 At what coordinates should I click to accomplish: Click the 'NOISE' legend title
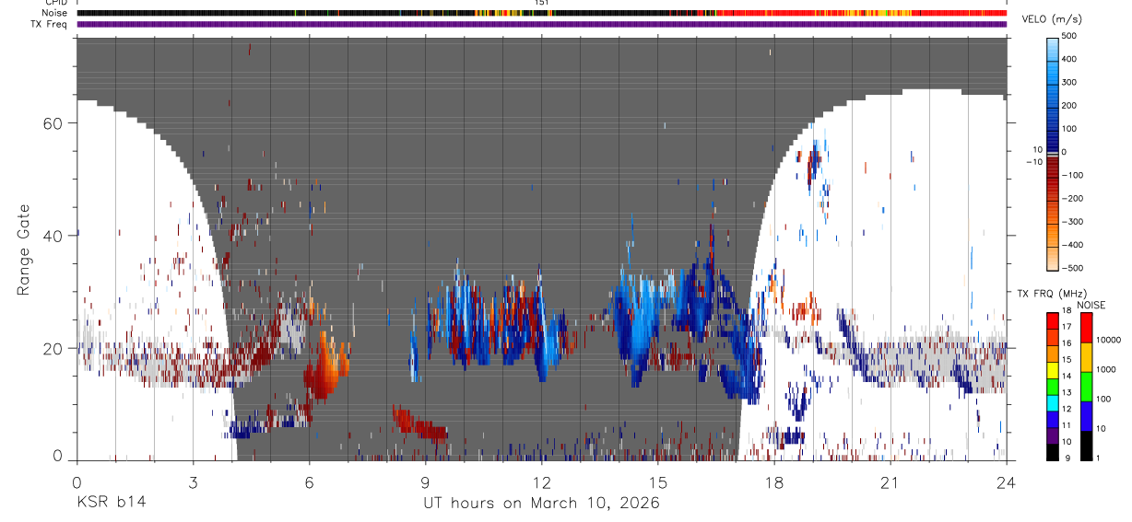pos(1091,305)
